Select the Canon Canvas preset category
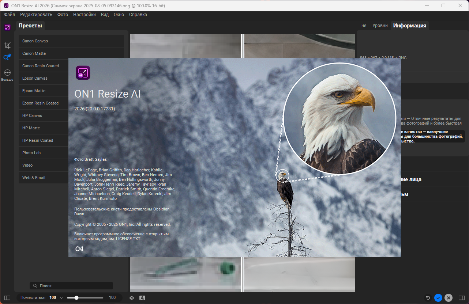469x304 pixels. pyautogui.click(x=71, y=41)
